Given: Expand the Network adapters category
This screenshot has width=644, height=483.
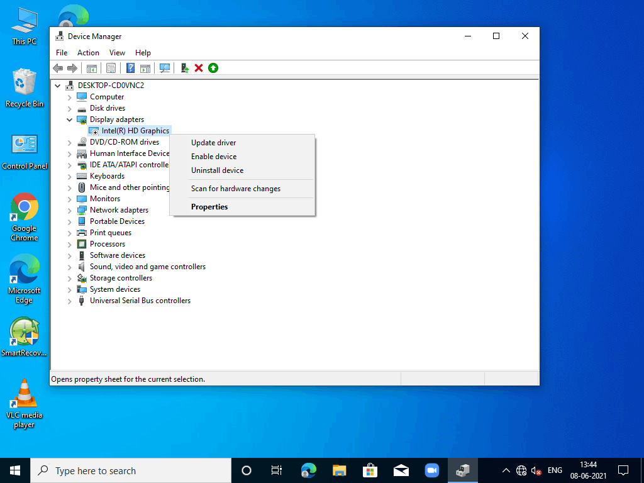Looking at the screenshot, I should 70,210.
